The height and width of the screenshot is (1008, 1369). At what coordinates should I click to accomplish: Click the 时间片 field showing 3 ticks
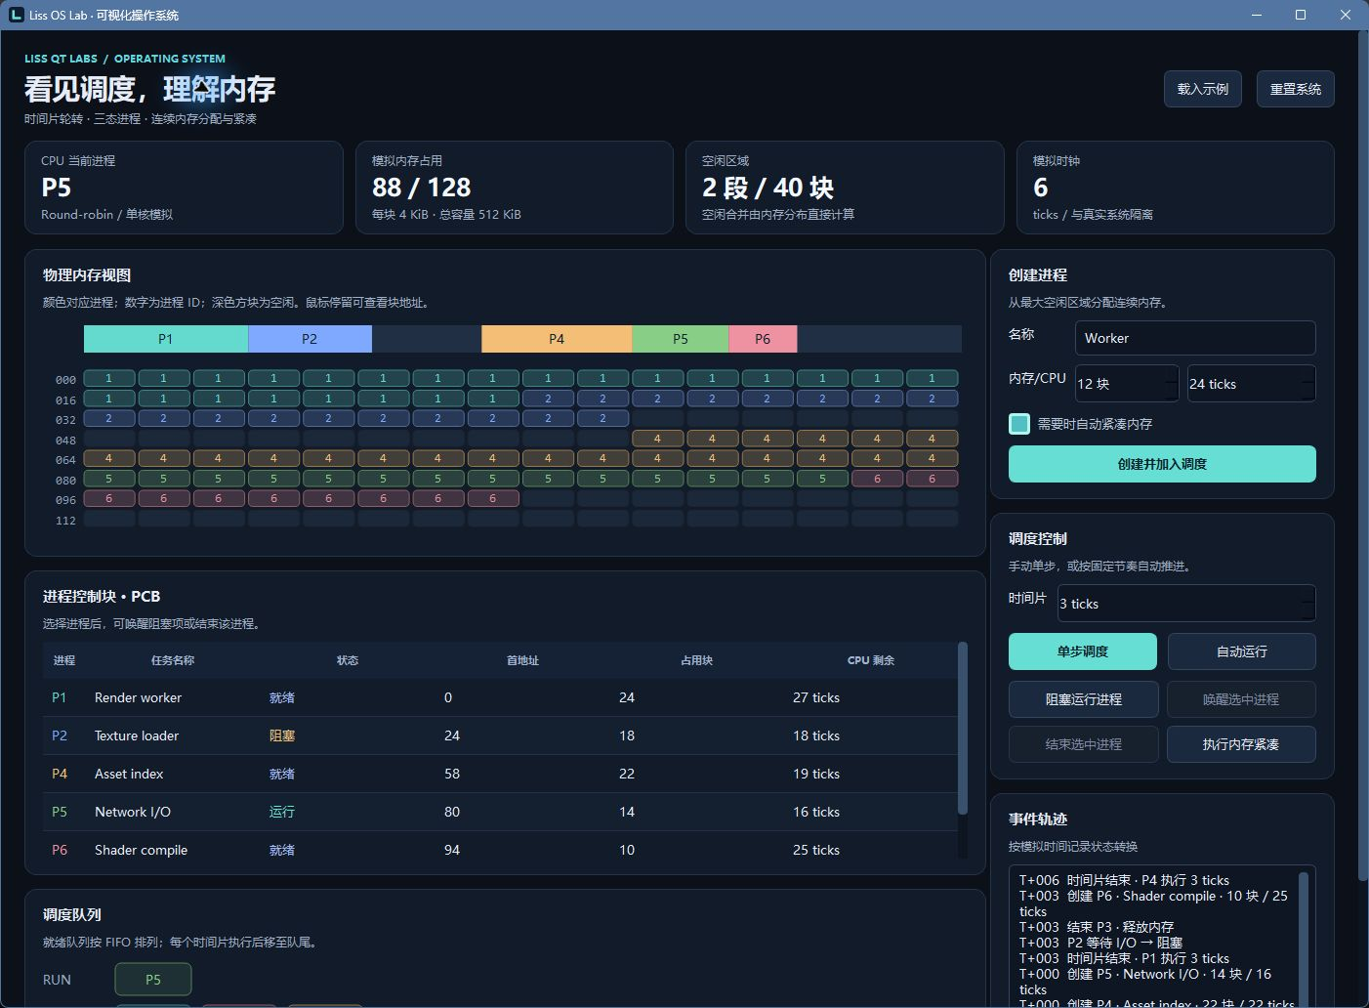[1186, 604]
